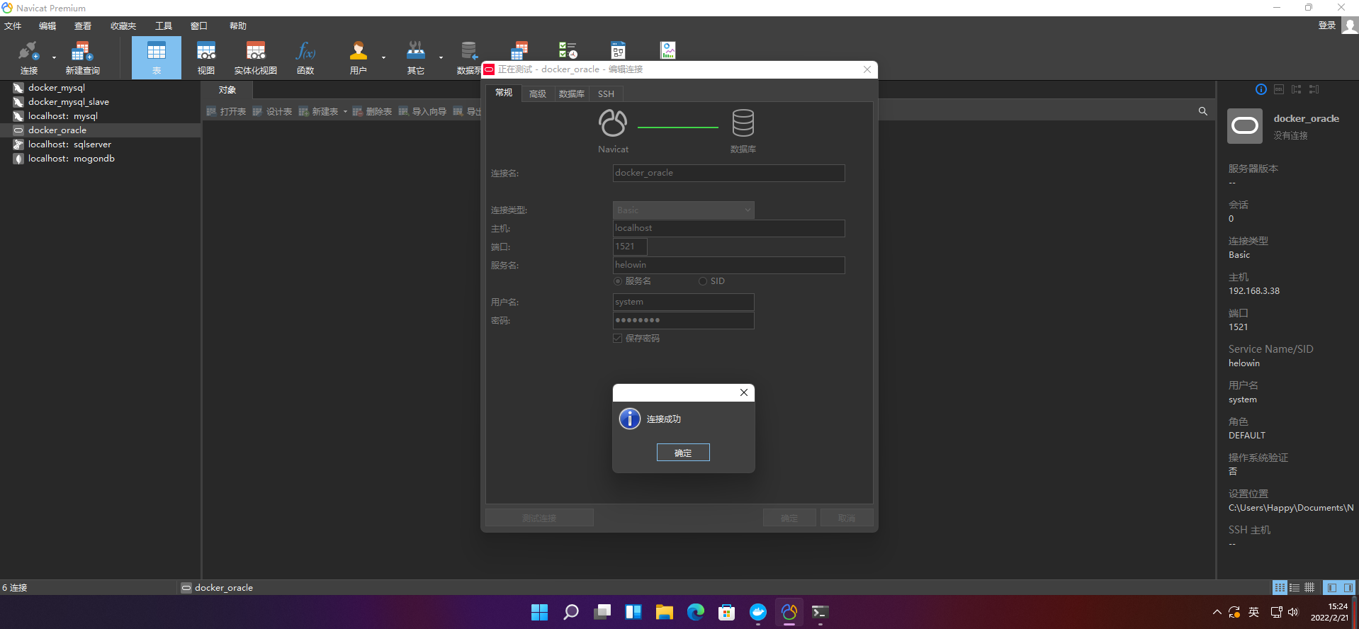Viewport: 1359px width, 629px height.
Task: Show the info panel via blue i icon
Action: pos(1261,89)
